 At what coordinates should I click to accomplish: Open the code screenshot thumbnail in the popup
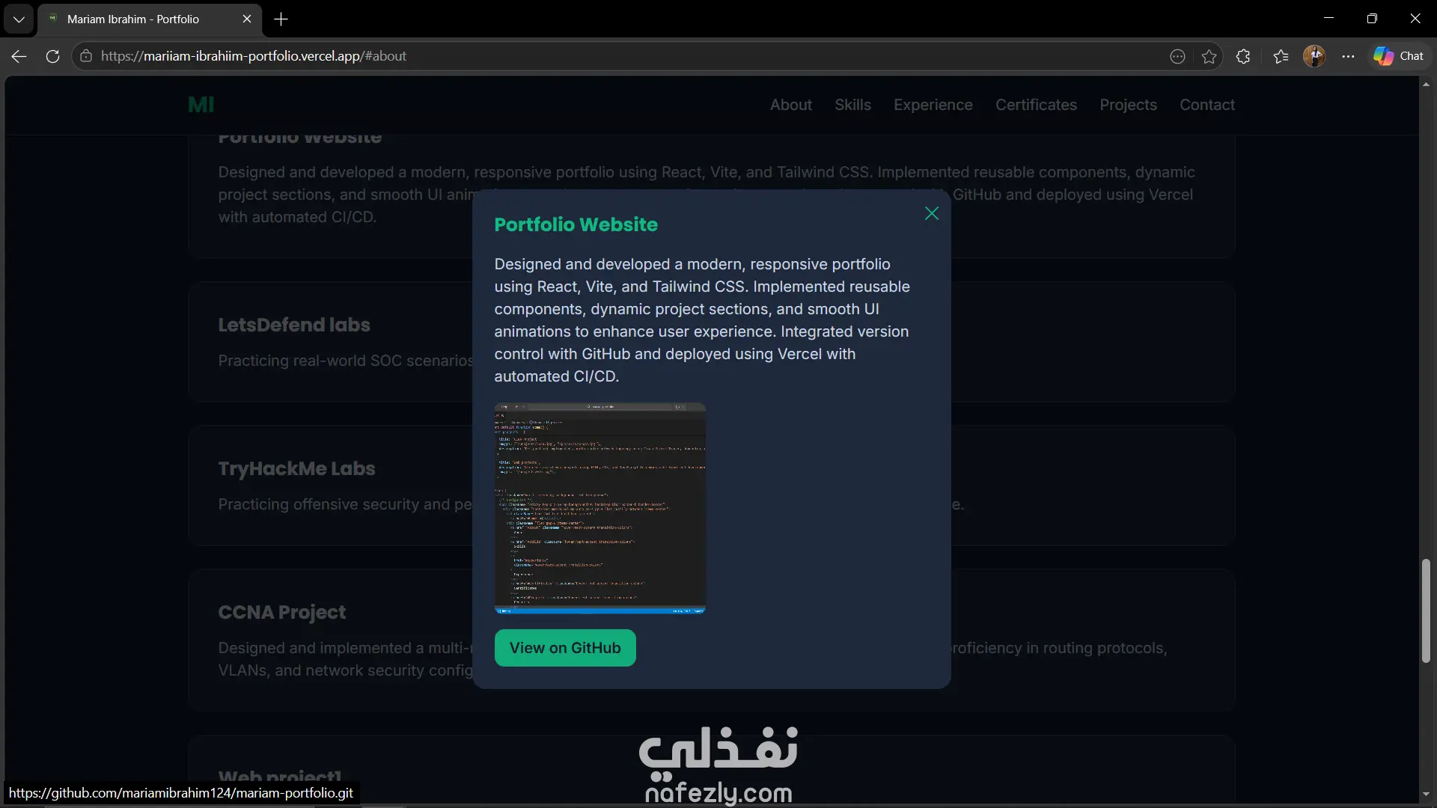click(599, 509)
